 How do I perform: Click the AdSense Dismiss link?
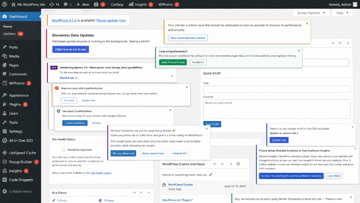tap(96, 123)
